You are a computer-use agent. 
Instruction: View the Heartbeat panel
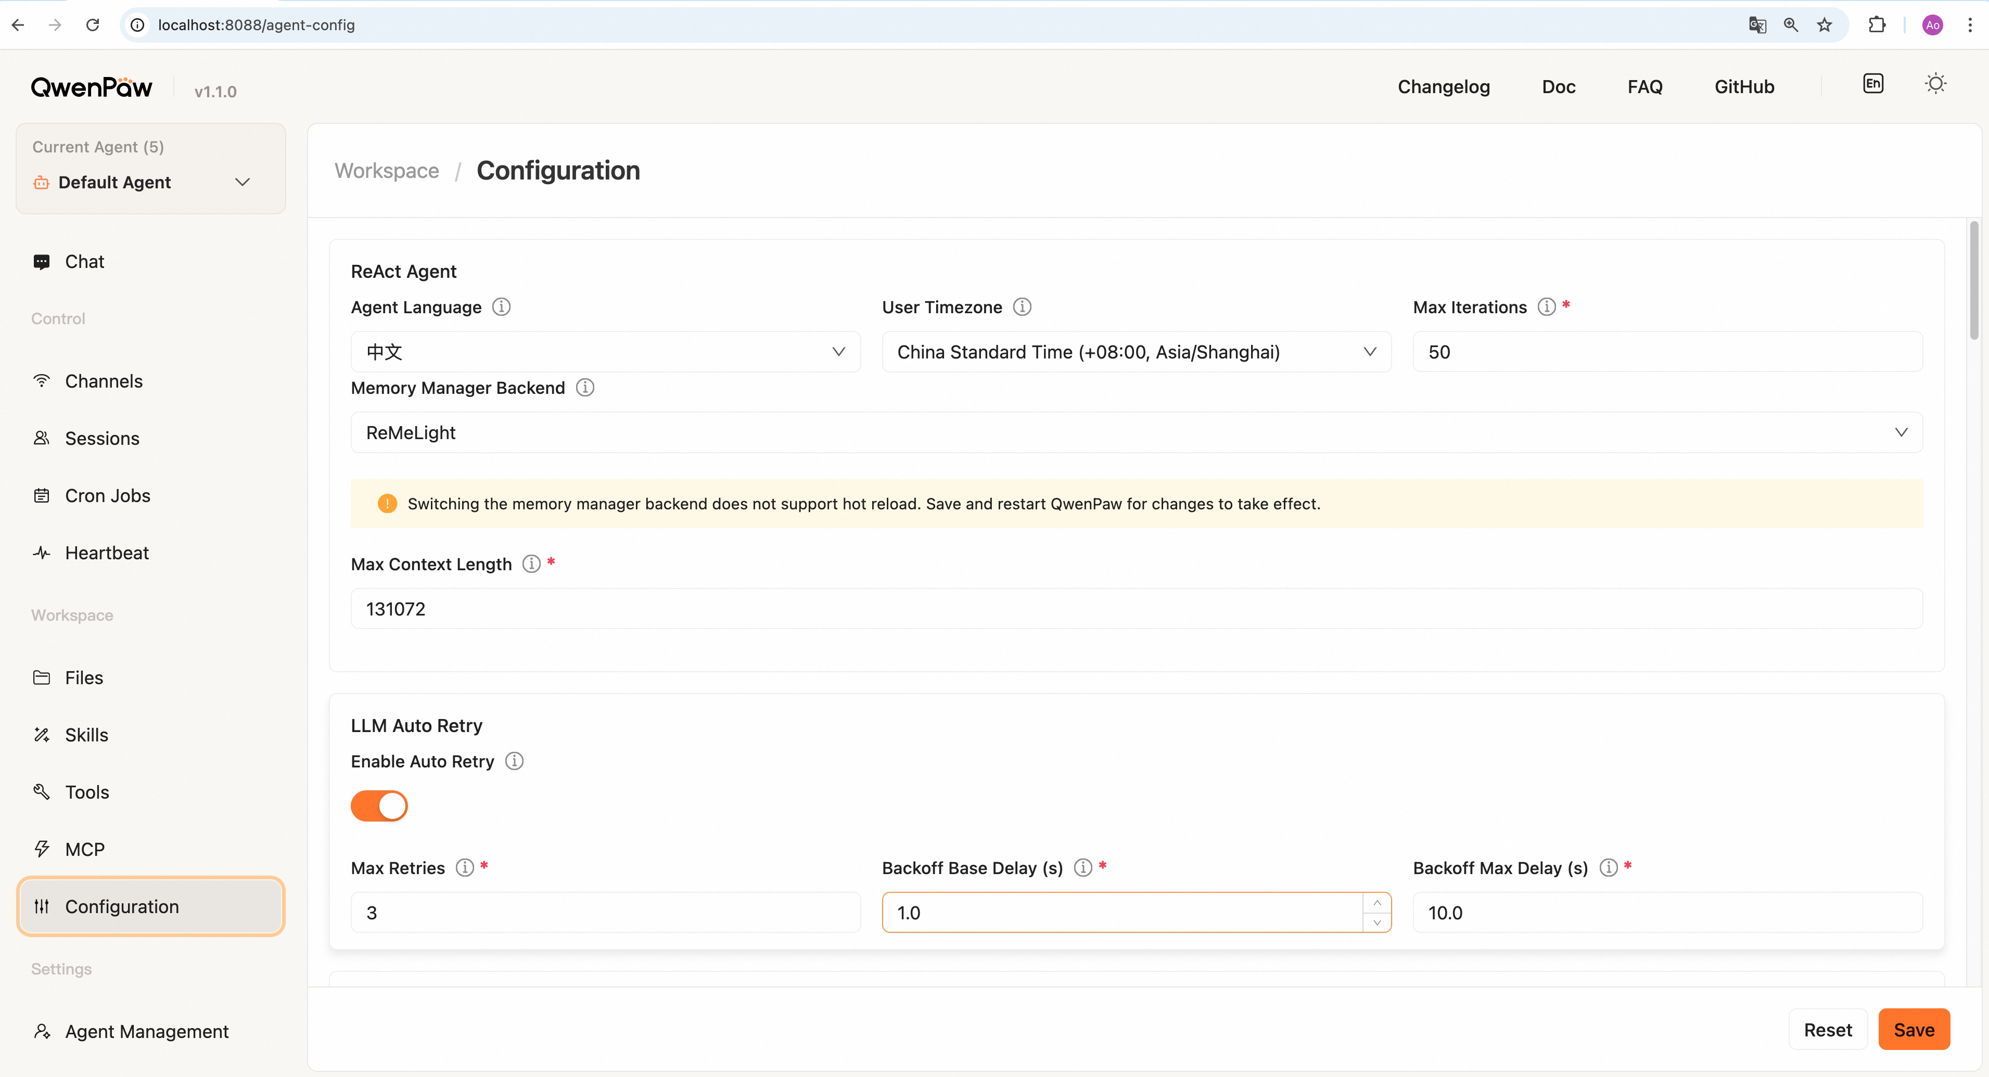(106, 552)
